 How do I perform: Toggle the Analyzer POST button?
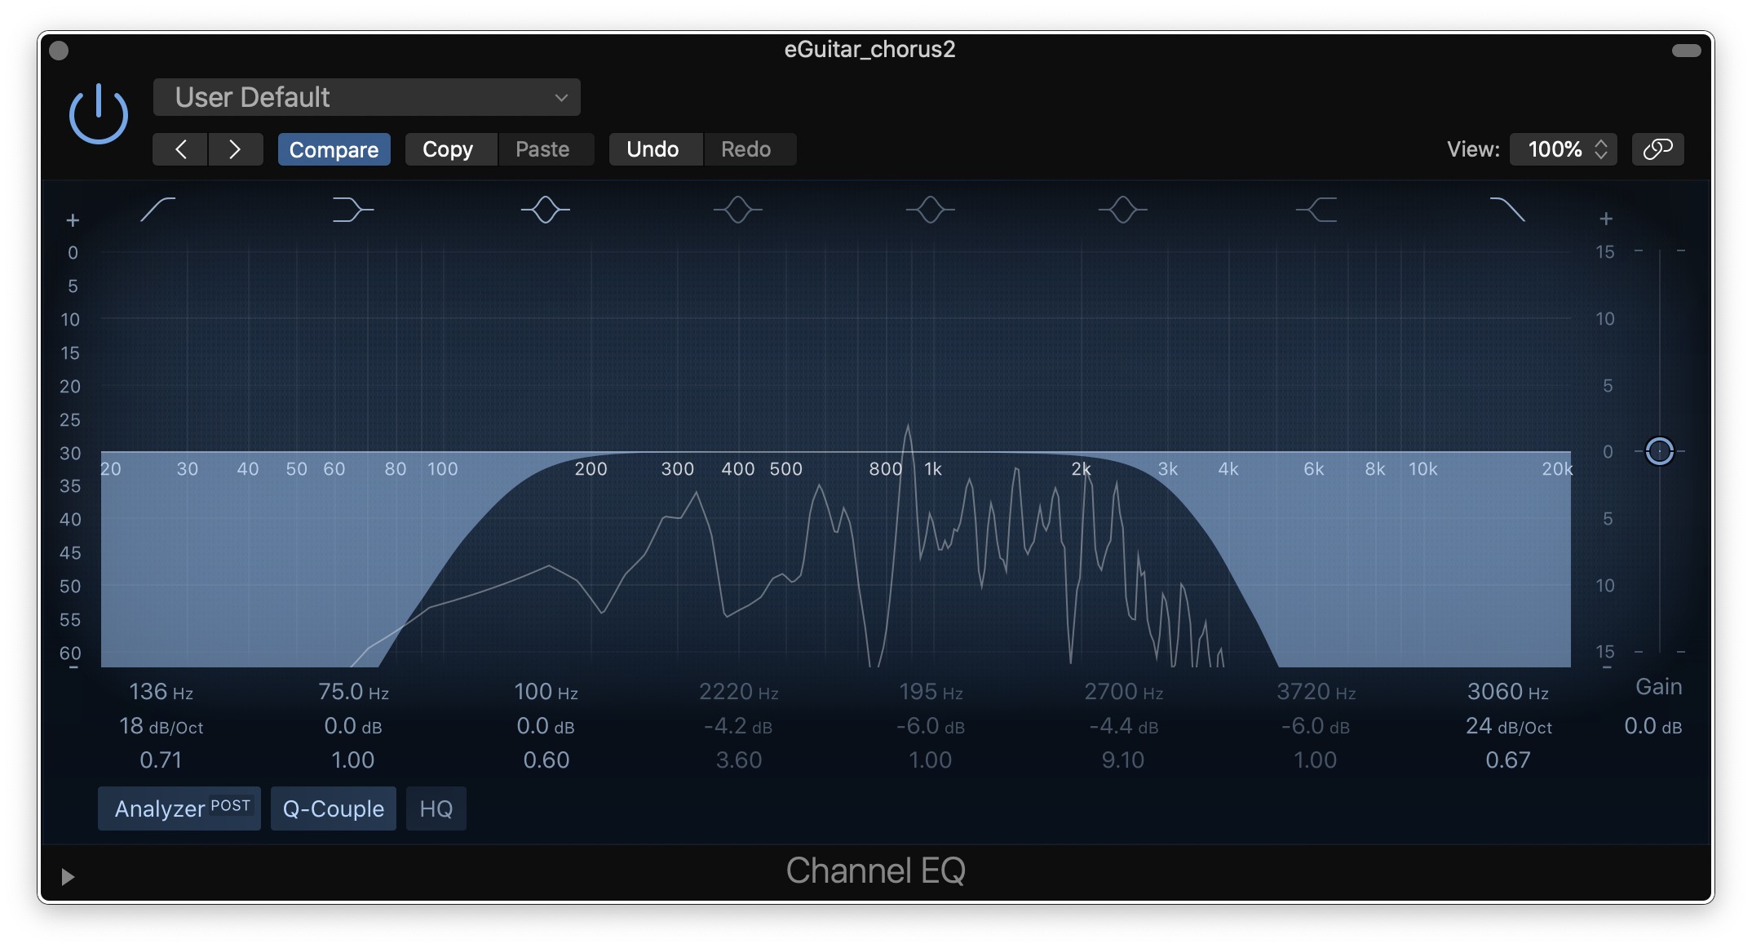(179, 808)
